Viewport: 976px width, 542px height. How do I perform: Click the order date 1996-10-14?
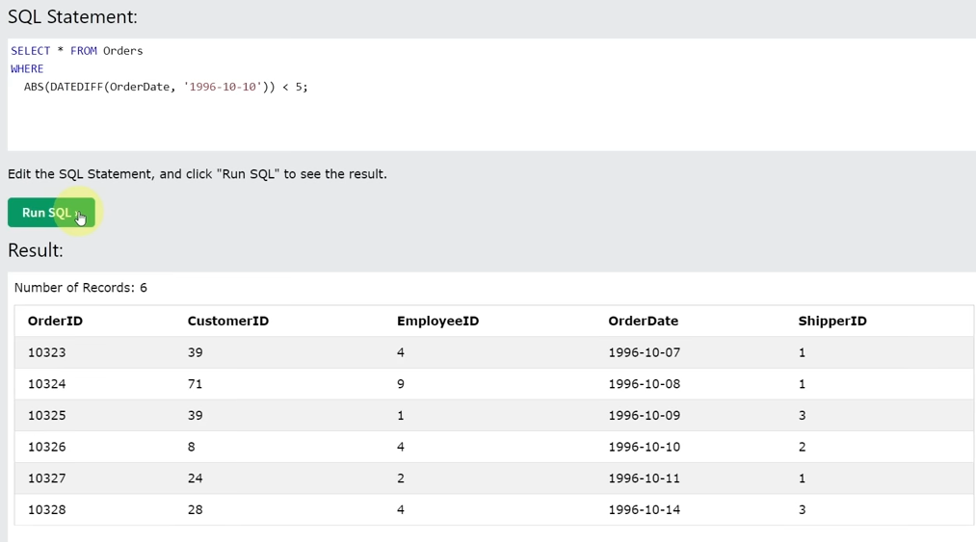(x=645, y=509)
